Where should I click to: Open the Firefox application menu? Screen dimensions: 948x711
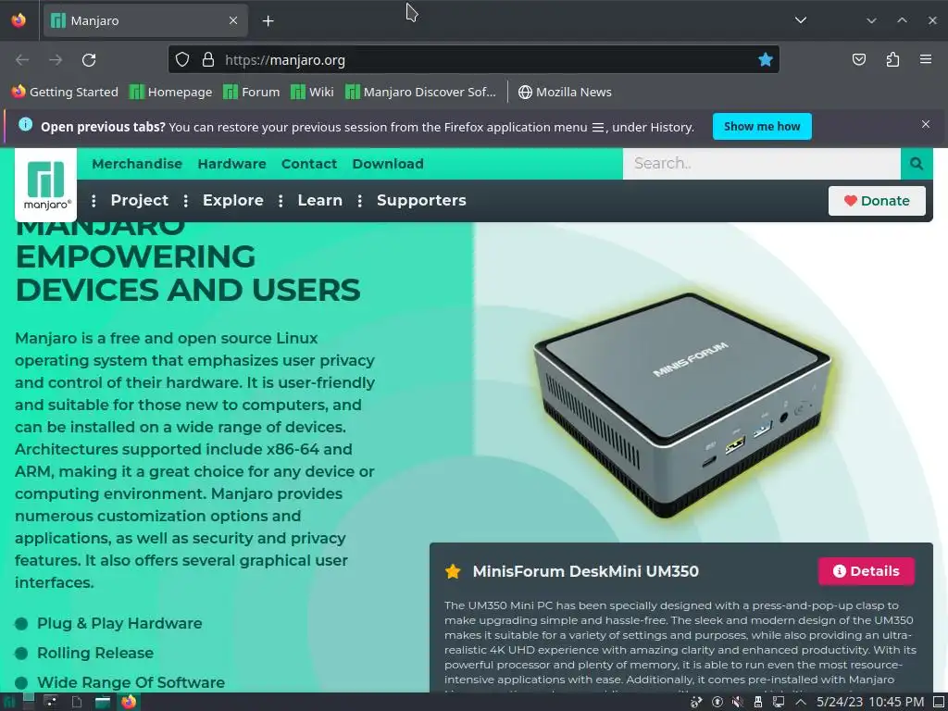point(926,59)
